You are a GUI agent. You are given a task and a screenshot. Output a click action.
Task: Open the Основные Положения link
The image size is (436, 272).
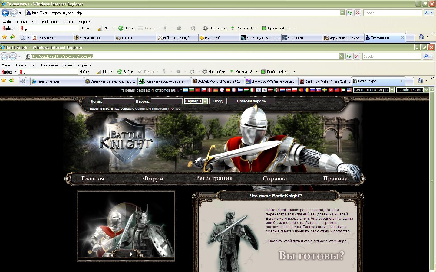pos(152,109)
